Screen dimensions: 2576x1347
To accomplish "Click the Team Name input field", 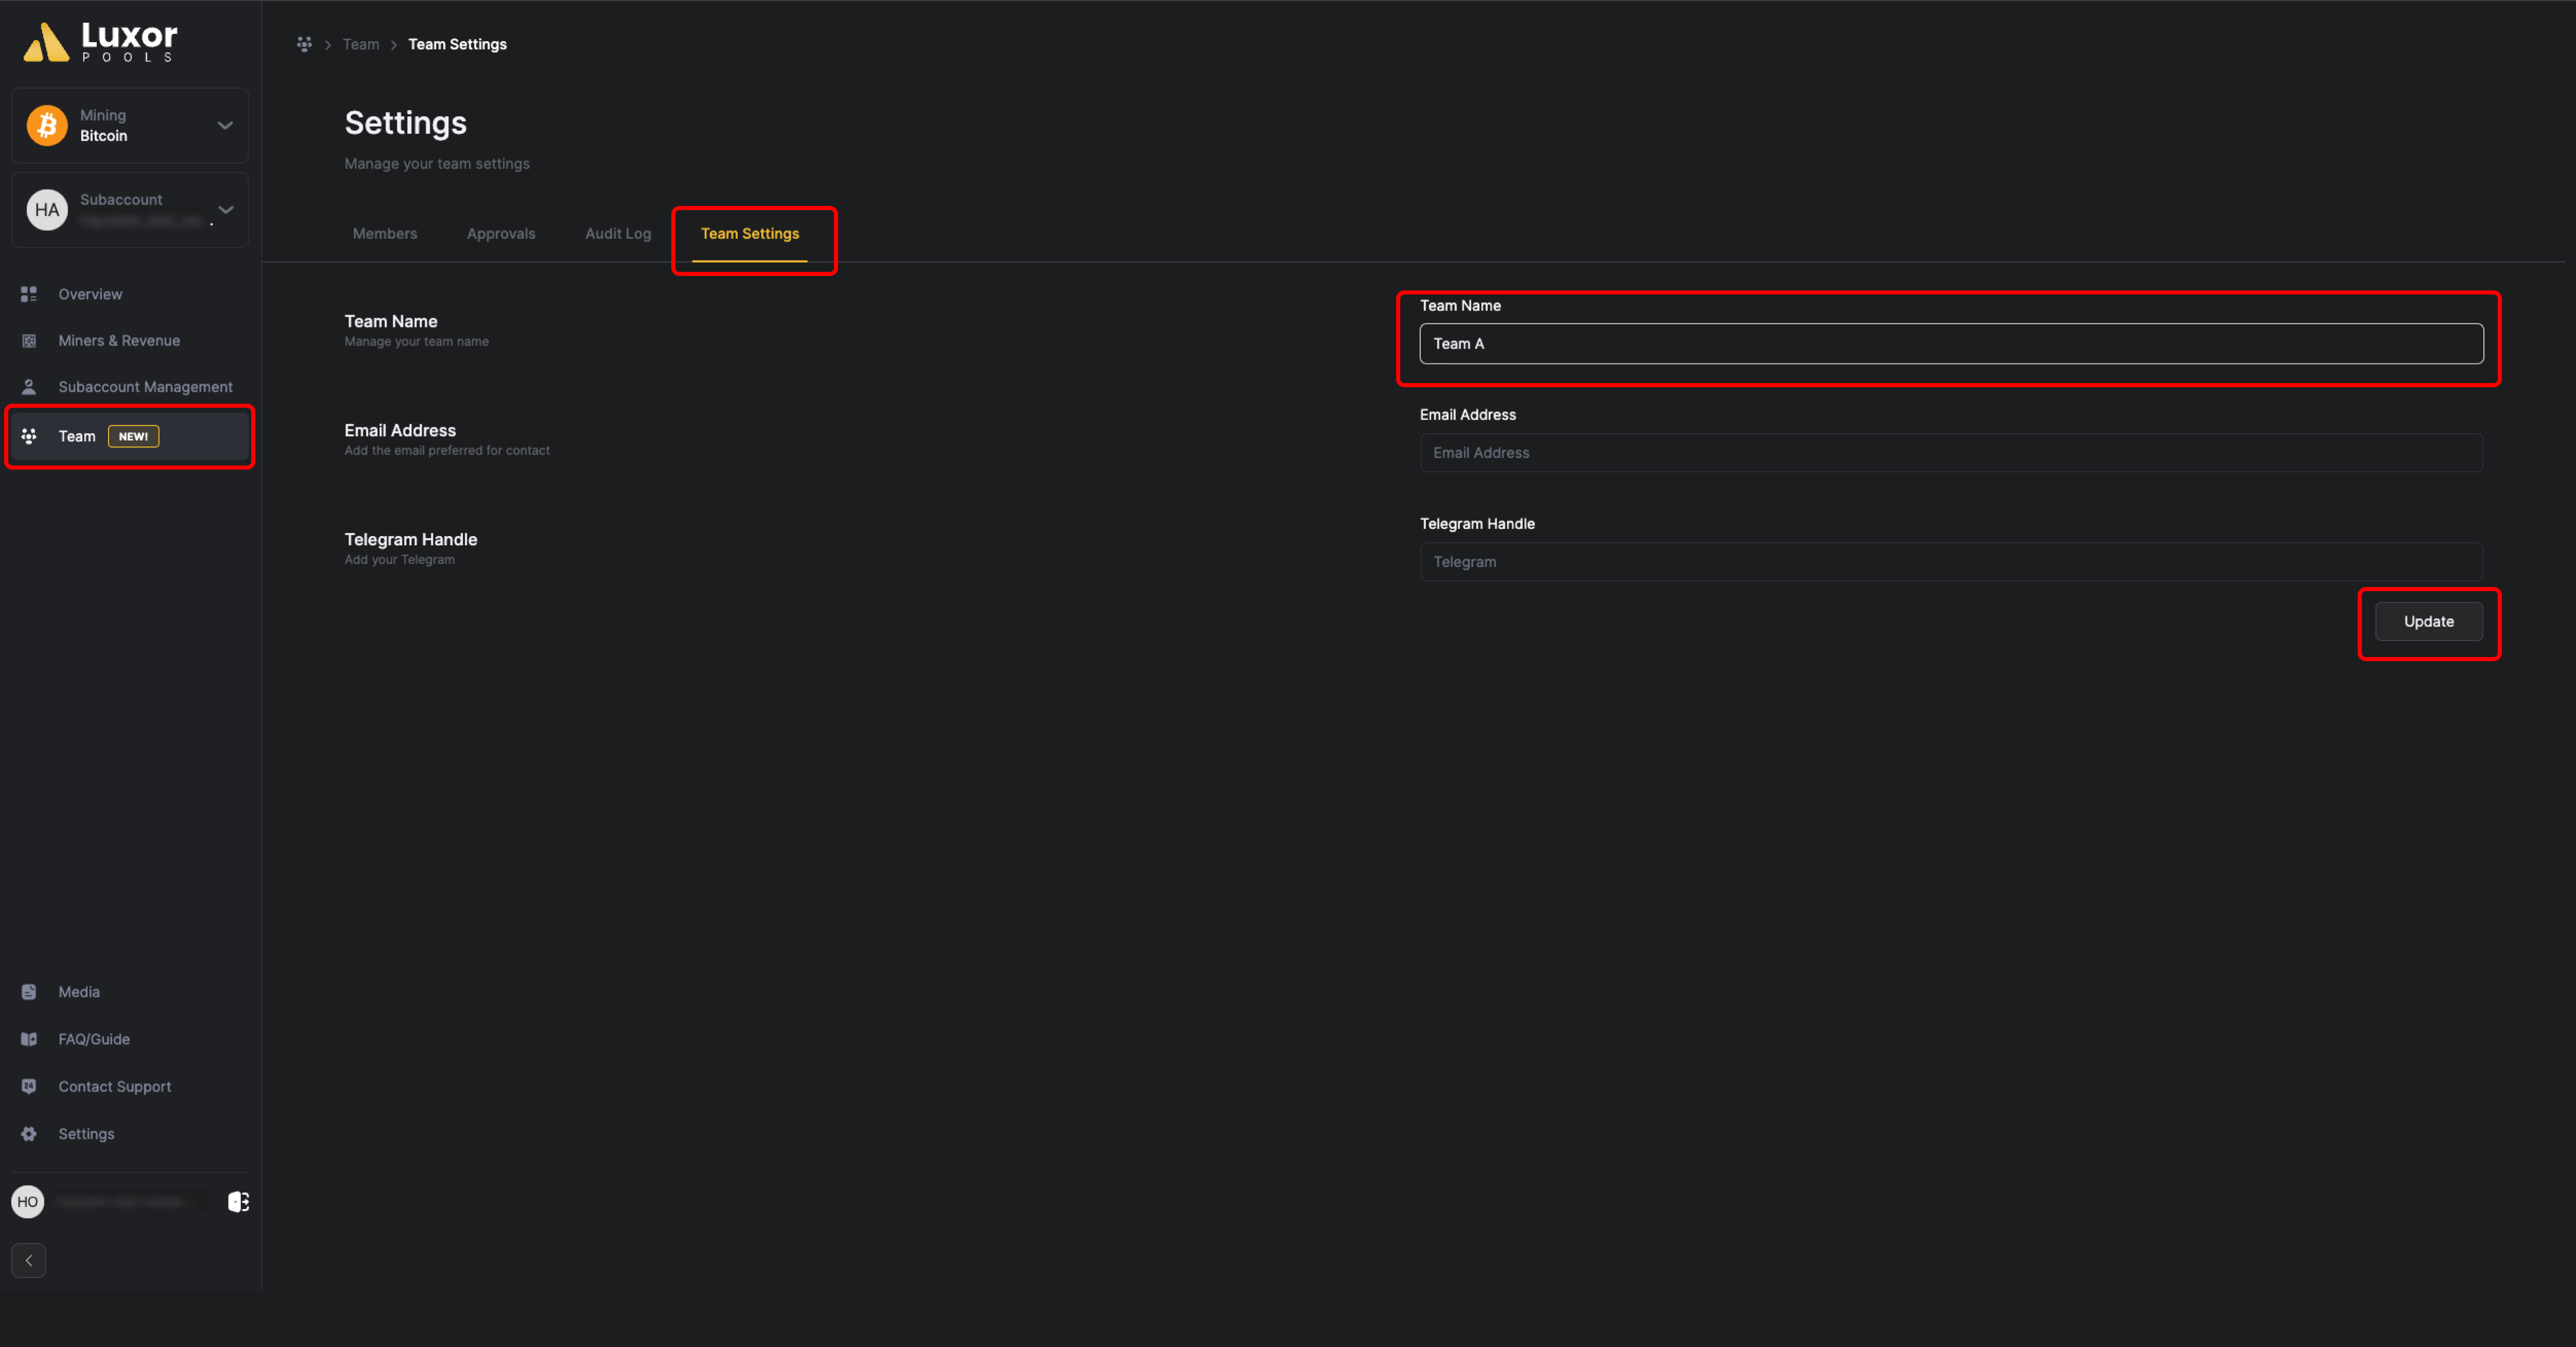I will (x=1951, y=343).
